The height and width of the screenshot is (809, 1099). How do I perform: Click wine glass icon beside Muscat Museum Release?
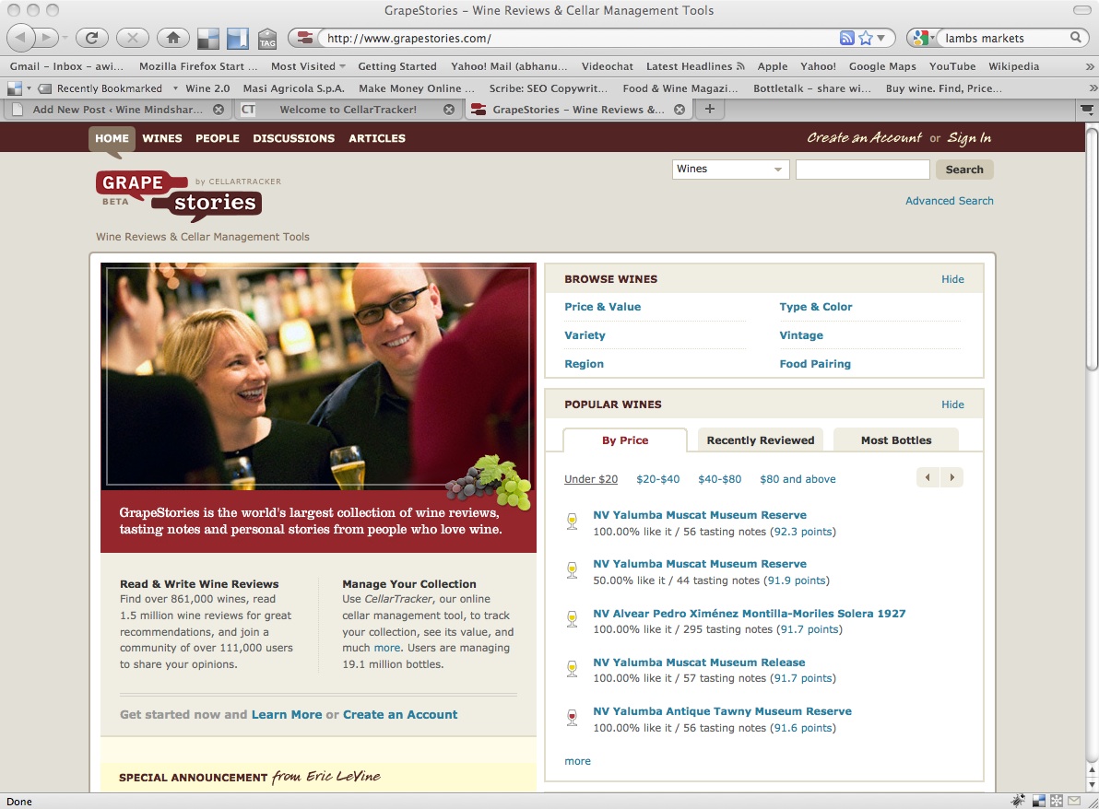click(572, 668)
